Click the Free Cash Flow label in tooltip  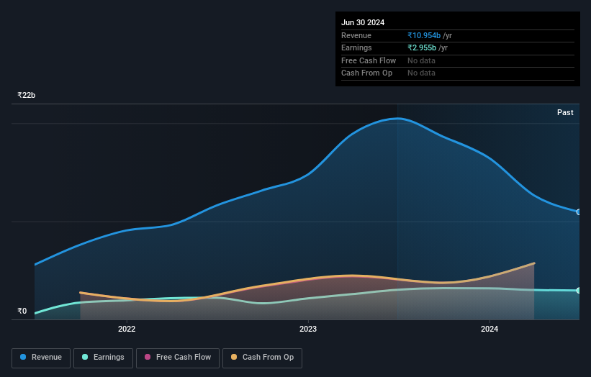(x=369, y=60)
